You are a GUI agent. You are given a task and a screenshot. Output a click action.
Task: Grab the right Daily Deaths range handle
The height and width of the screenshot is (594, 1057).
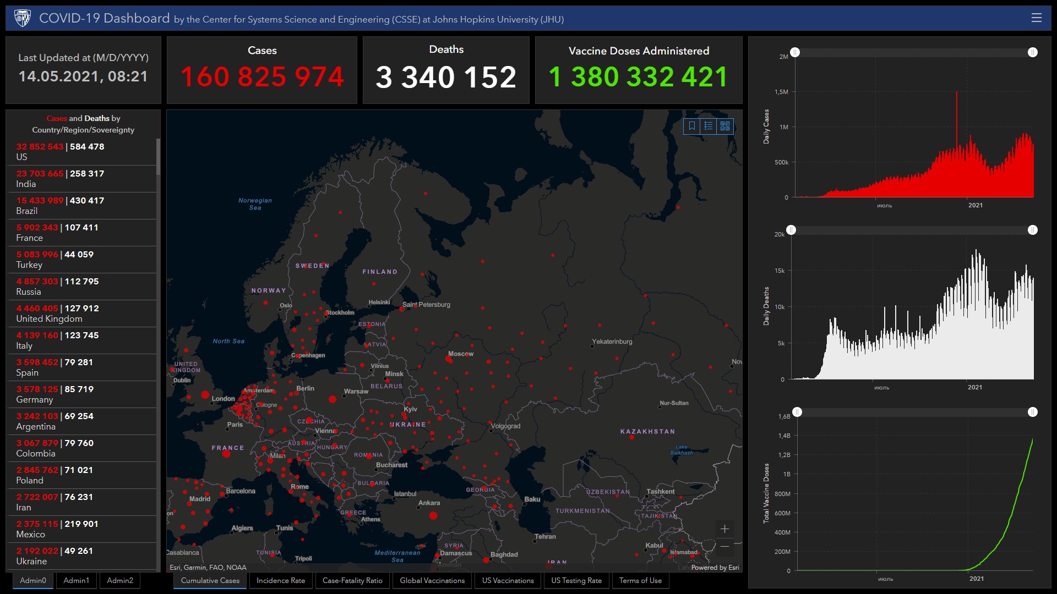(1033, 230)
